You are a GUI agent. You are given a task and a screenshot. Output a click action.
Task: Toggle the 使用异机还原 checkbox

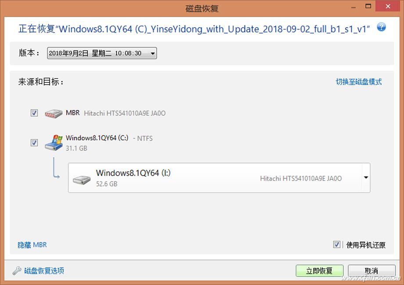pyautogui.click(x=336, y=244)
